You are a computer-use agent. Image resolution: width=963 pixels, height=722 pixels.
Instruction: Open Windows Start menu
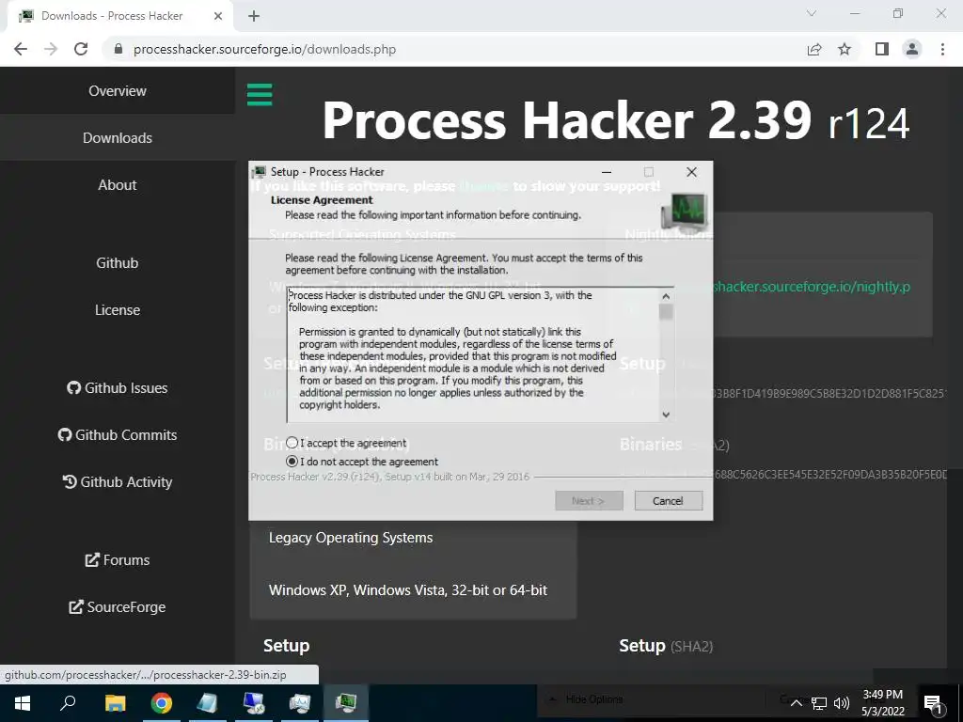click(x=23, y=703)
